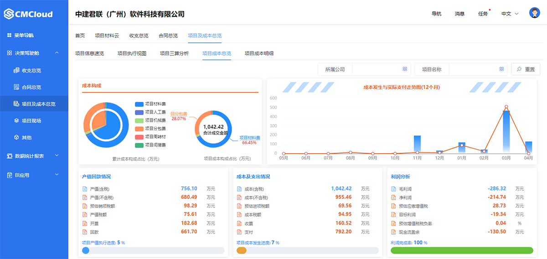
Task: Click the document icon beside 目标利润
Action: (x=393, y=214)
